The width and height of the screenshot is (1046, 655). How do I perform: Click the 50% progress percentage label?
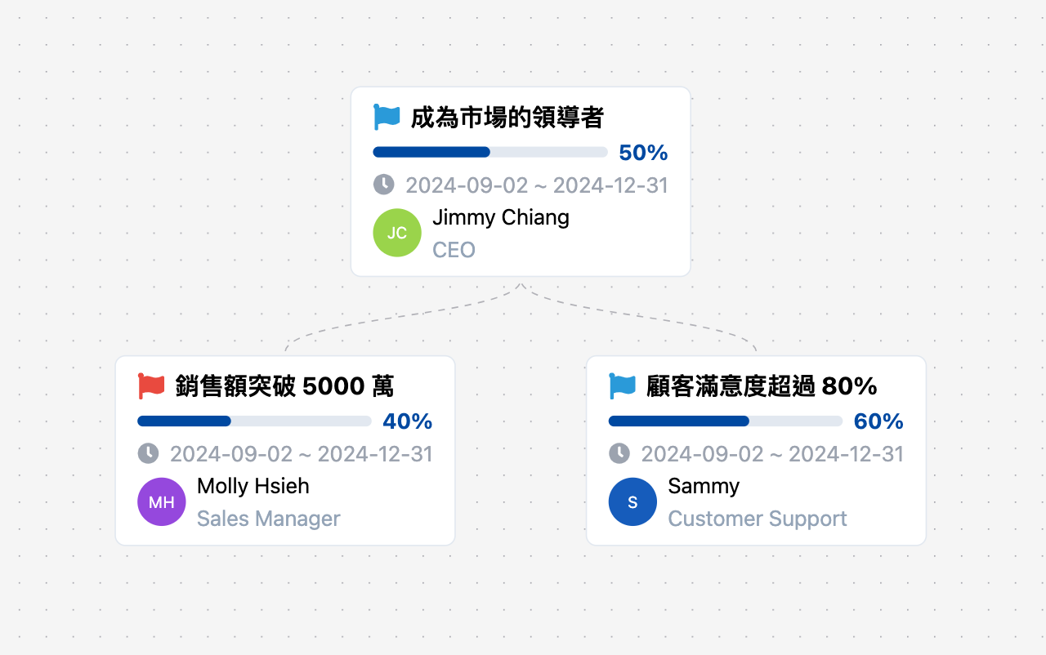click(x=643, y=153)
